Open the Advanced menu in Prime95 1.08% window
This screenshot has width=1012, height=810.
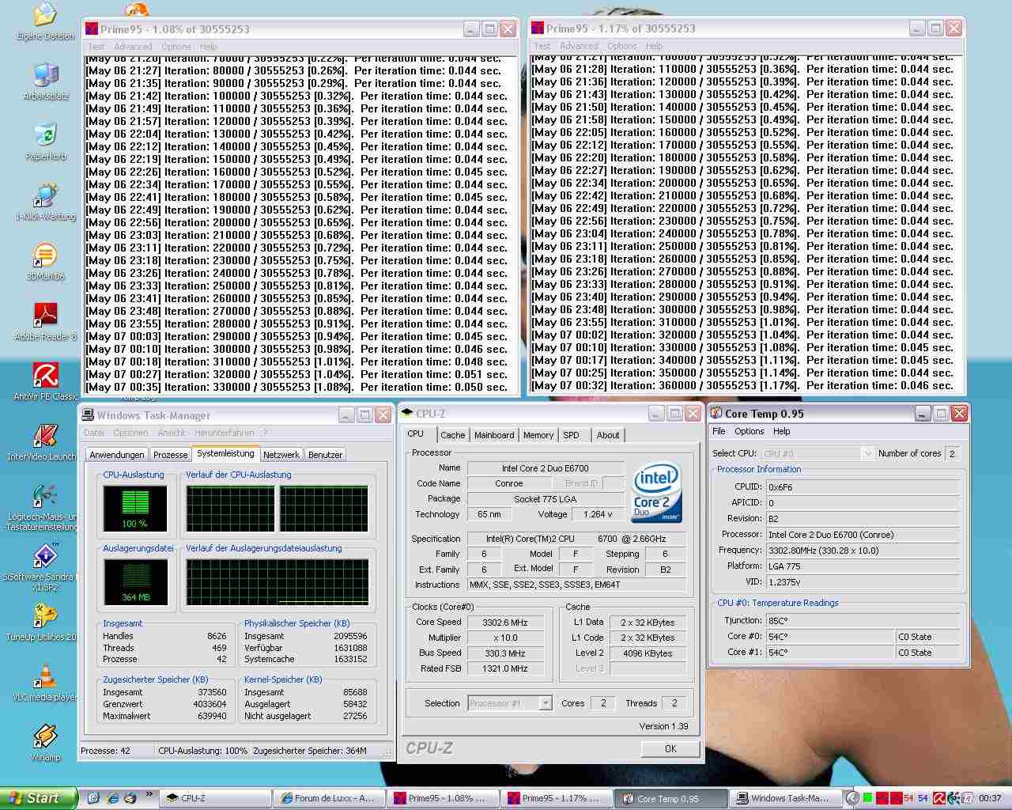(x=133, y=47)
